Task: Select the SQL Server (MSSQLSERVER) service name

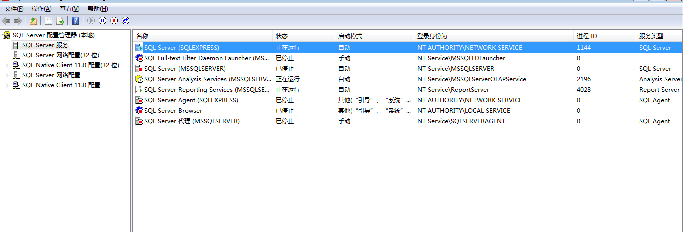Action: point(185,69)
